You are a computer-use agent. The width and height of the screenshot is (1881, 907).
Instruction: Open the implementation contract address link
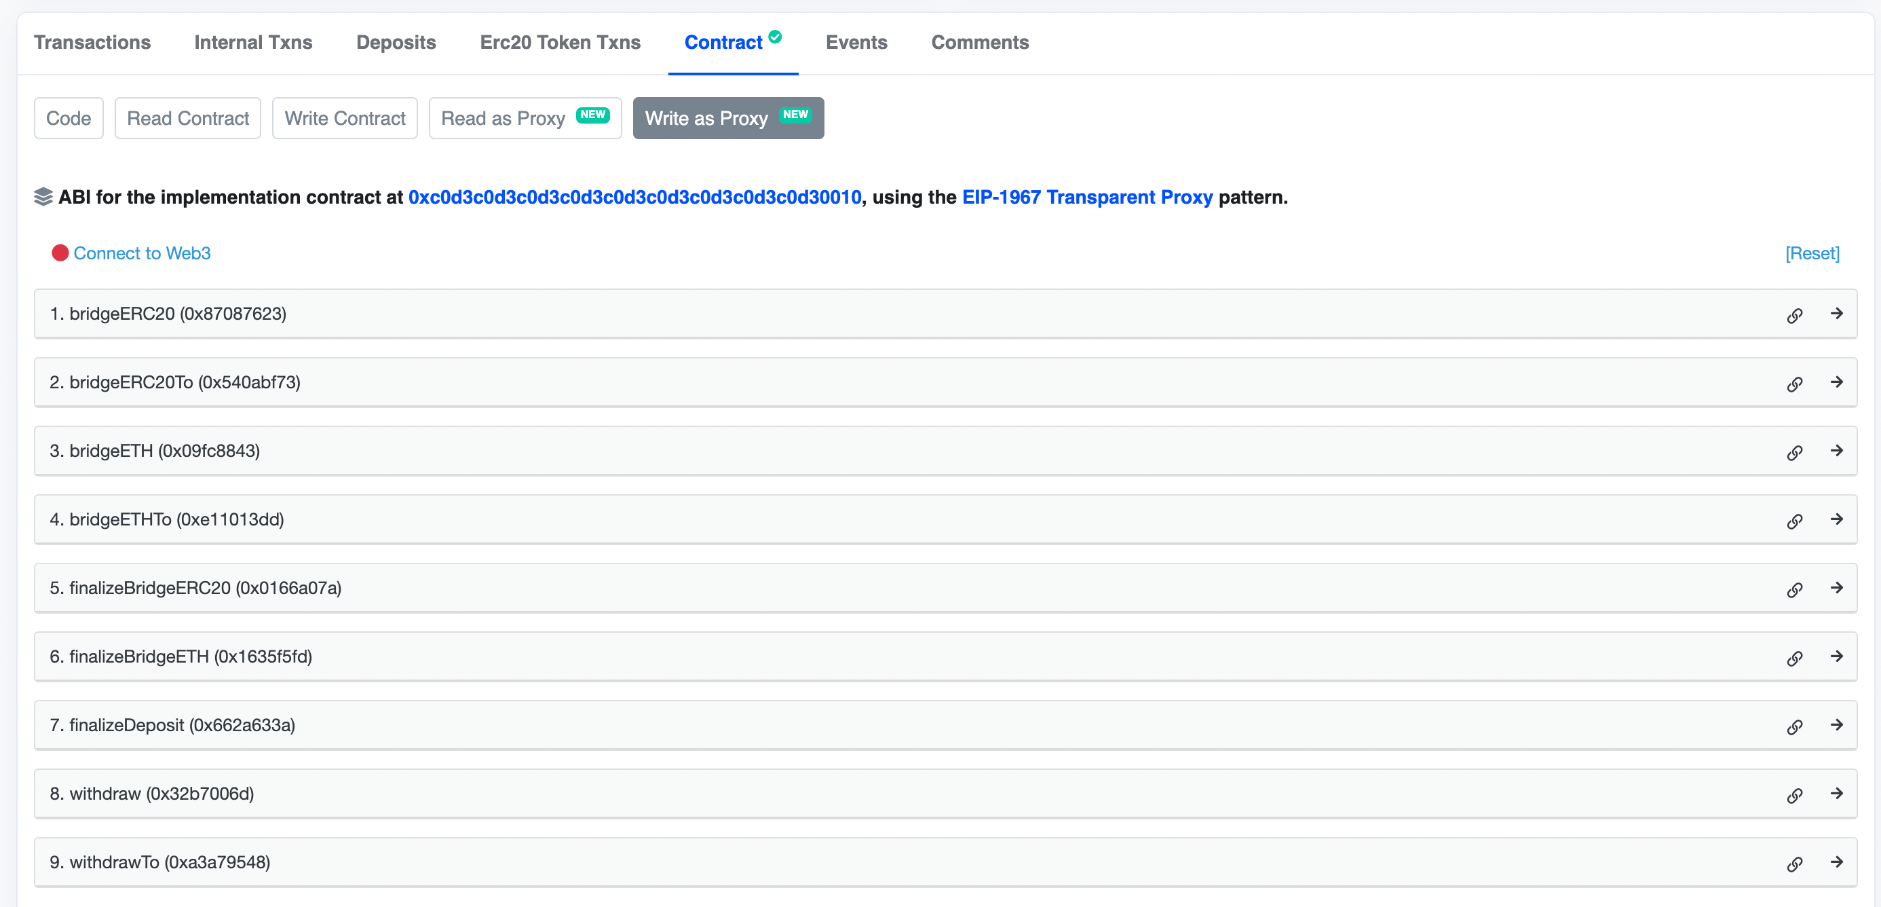click(x=634, y=196)
